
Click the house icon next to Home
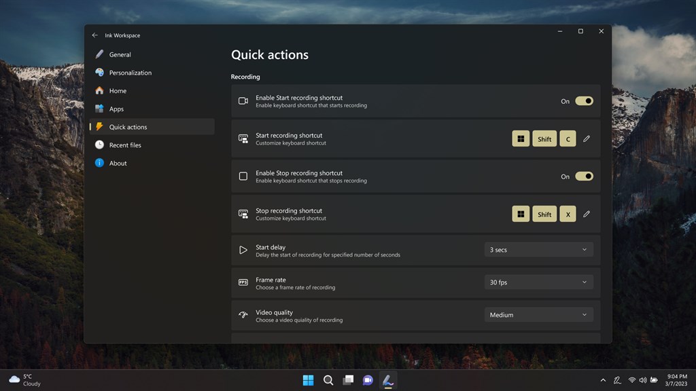pos(99,90)
